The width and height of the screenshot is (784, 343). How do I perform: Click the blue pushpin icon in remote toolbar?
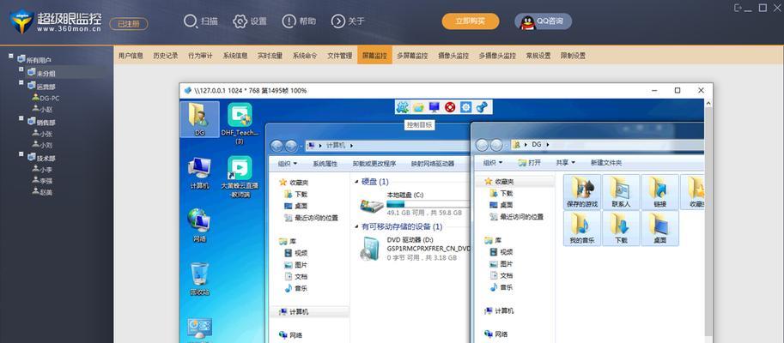[482, 107]
